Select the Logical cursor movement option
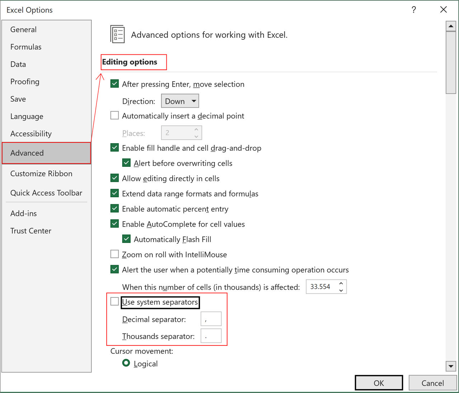The height and width of the screenshot is (393, 459). coord(126,363)
